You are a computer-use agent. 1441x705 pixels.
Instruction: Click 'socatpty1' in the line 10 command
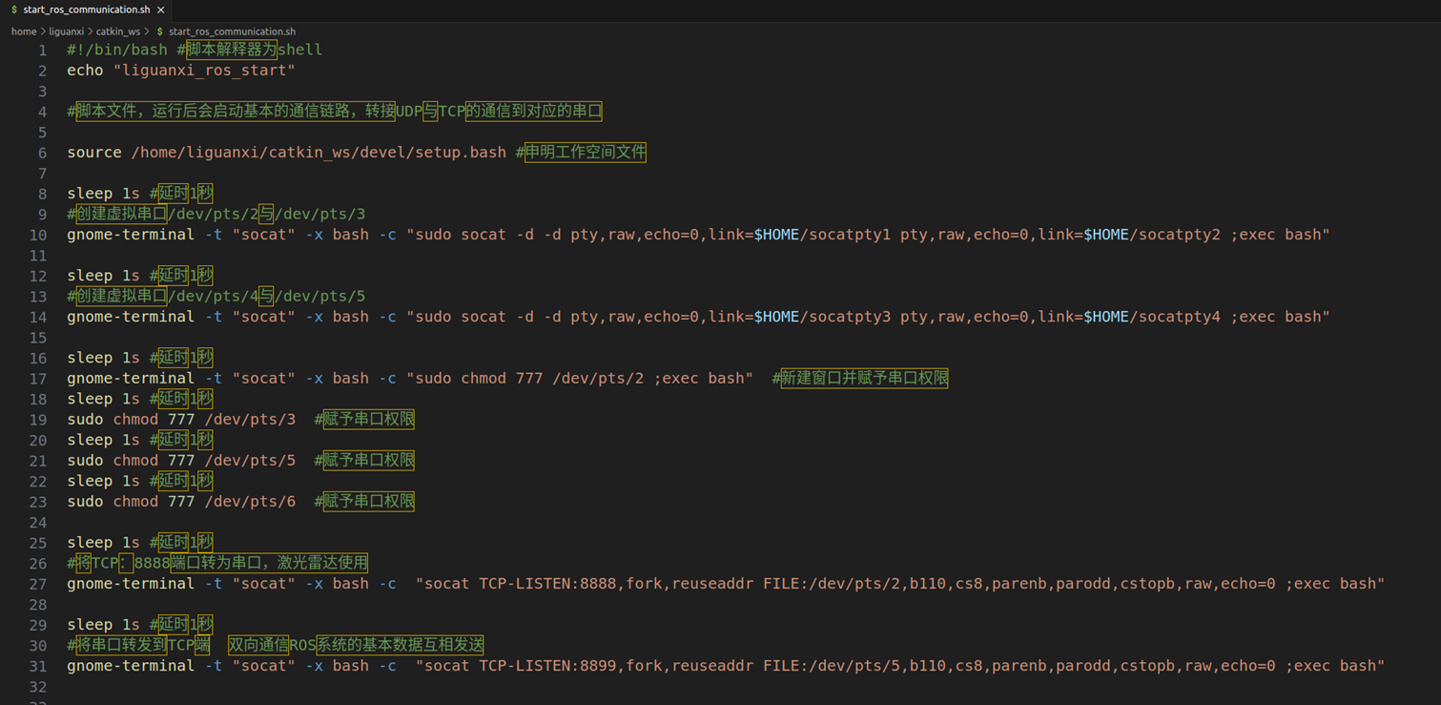850,235
